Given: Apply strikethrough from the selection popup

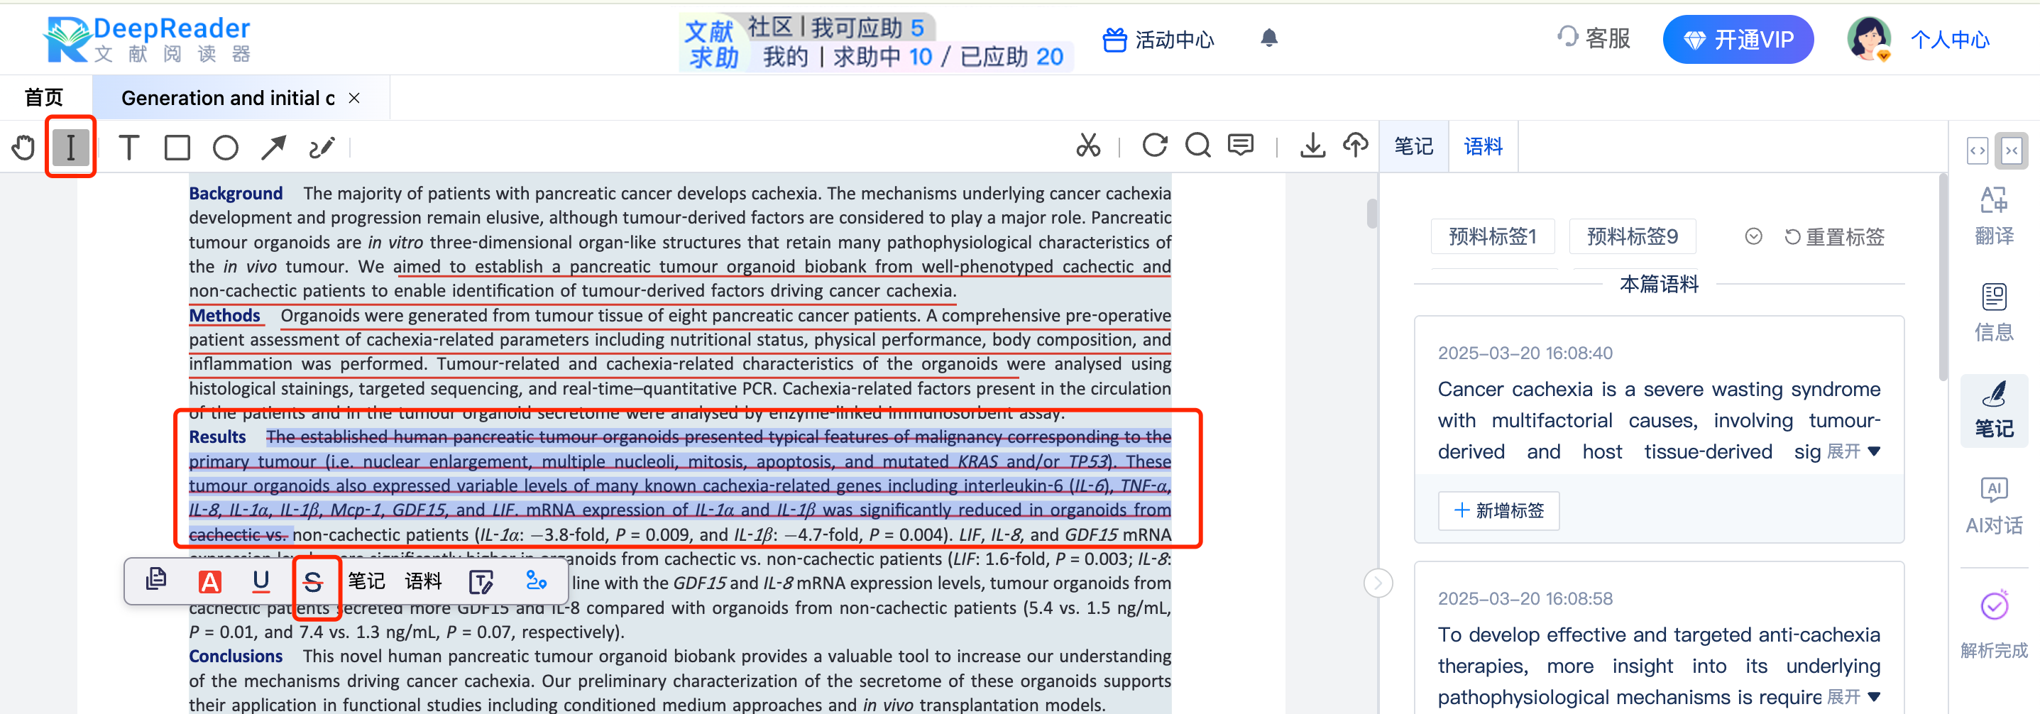Looking at the screenshot, I should click(314, 581).
